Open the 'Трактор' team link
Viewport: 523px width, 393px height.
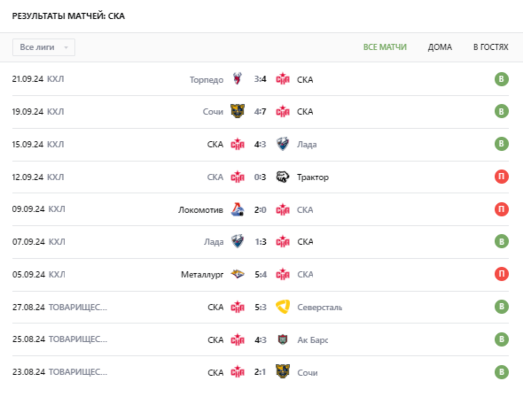coord(312,177)
